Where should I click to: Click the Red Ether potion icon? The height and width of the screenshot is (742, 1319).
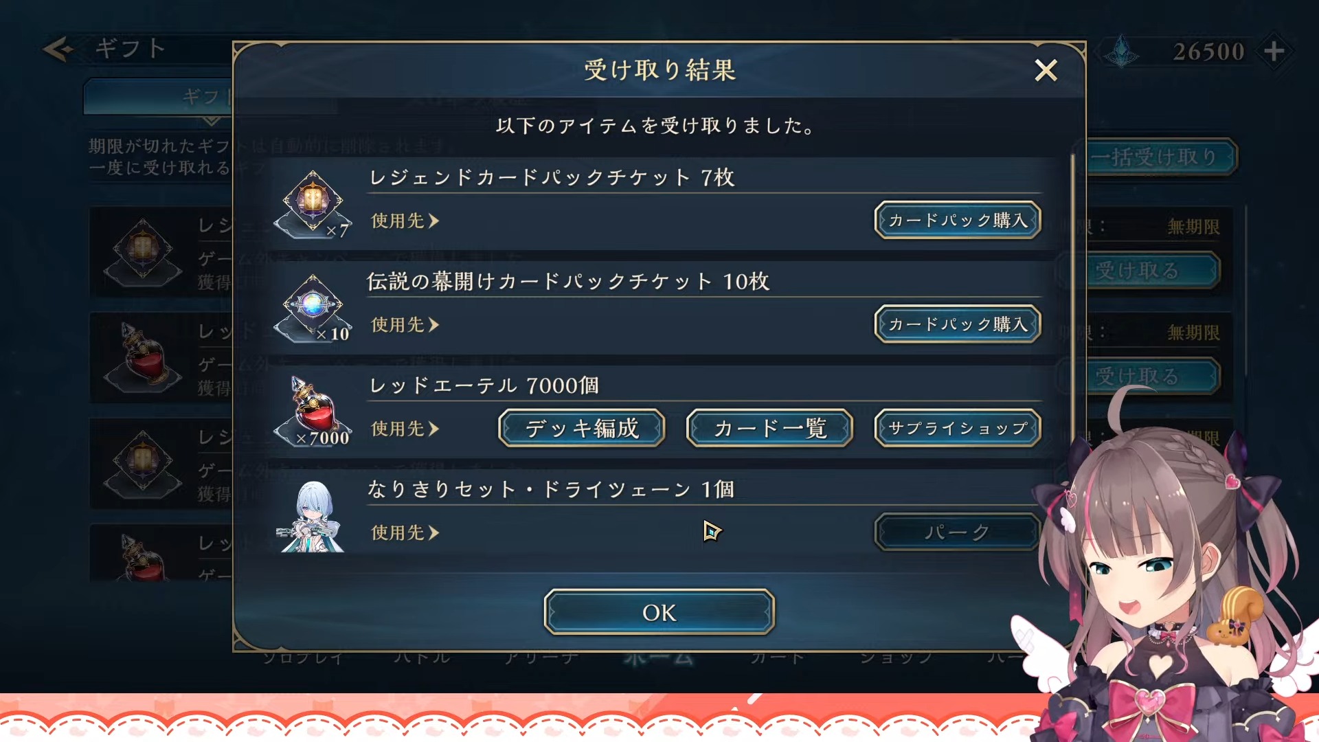click(x=313, y=412)
